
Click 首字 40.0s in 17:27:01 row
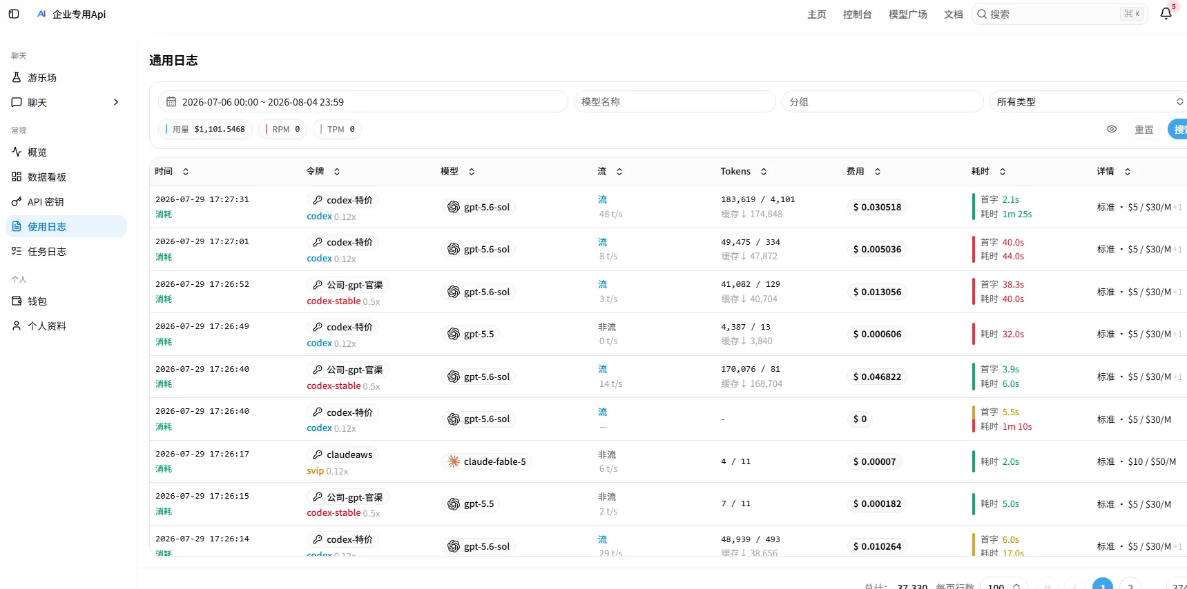click(x=1002, y=242)
